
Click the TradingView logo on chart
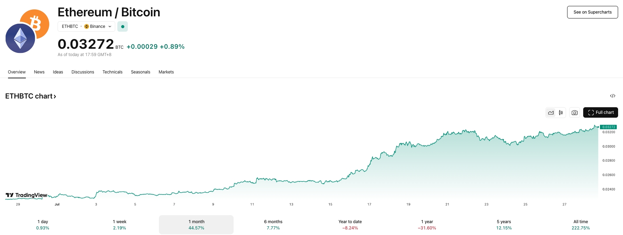pyautogui.click(x=27, y=195)
